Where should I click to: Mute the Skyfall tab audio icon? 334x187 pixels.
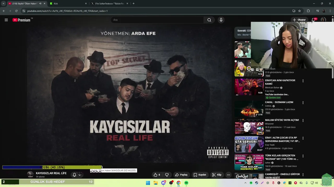[40, 4]
